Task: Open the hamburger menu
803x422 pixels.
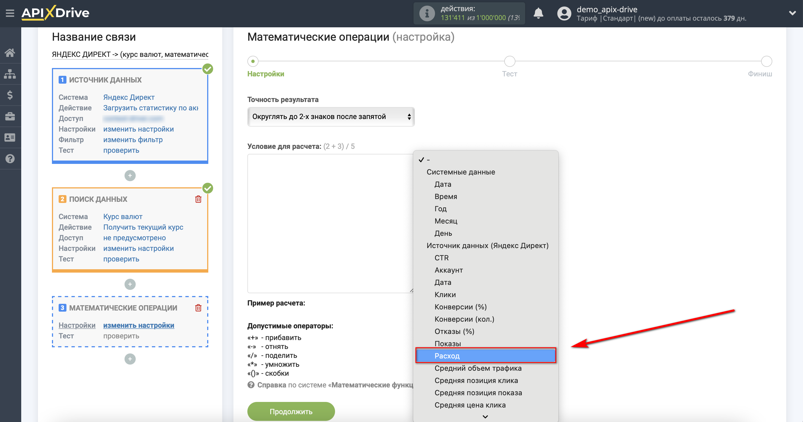Action: click(10, 13)
